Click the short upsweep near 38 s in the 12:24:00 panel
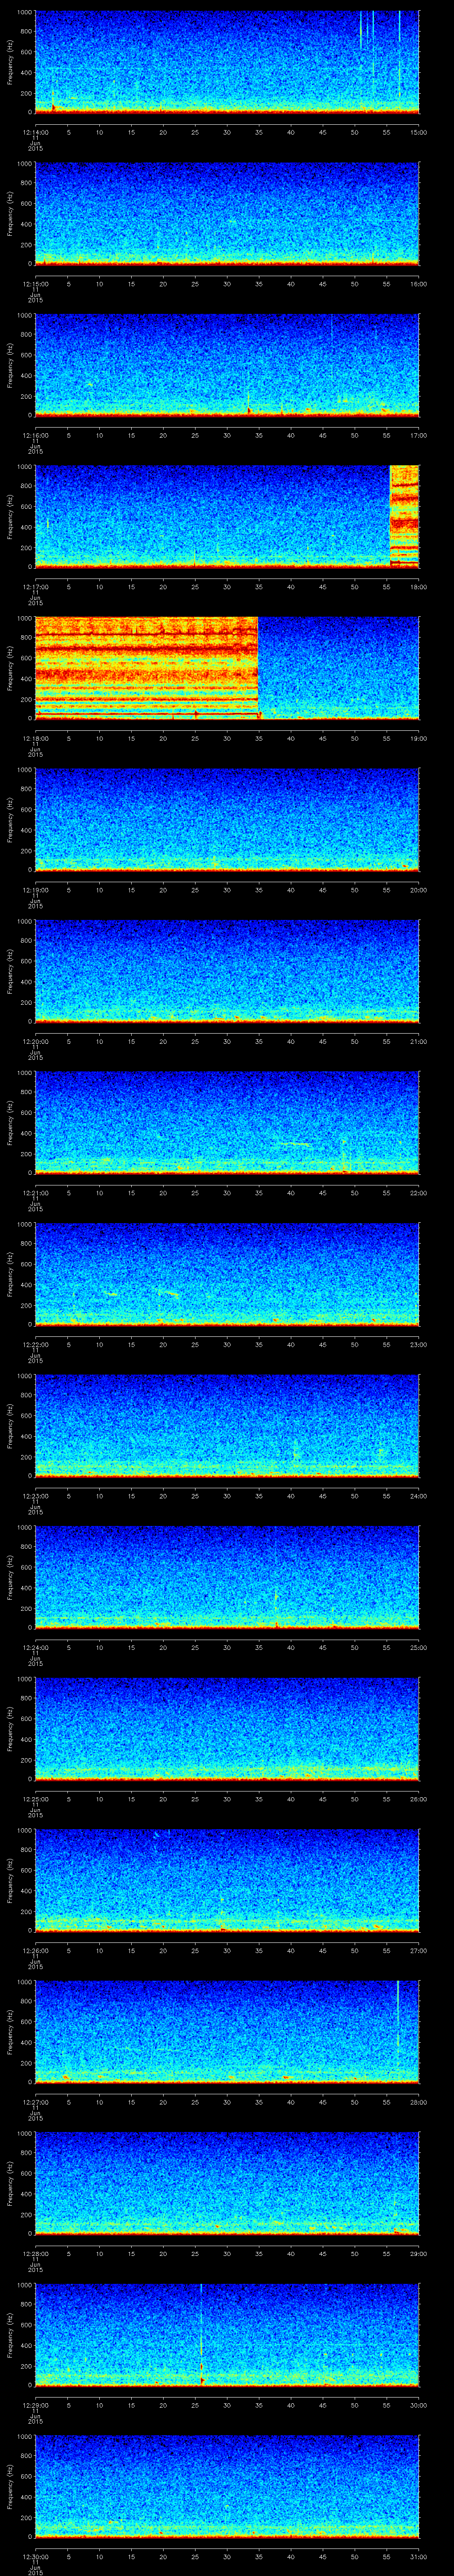 point(276,1597)
